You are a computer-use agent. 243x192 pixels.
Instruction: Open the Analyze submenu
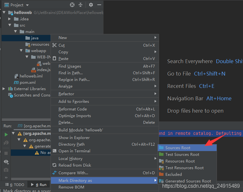point(105,86)
